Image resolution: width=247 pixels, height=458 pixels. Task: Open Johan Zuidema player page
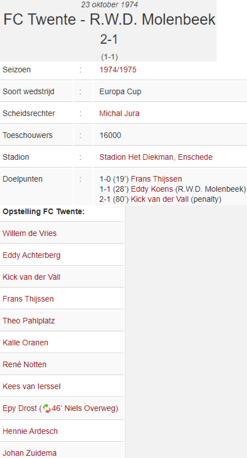tap(29, 453)
